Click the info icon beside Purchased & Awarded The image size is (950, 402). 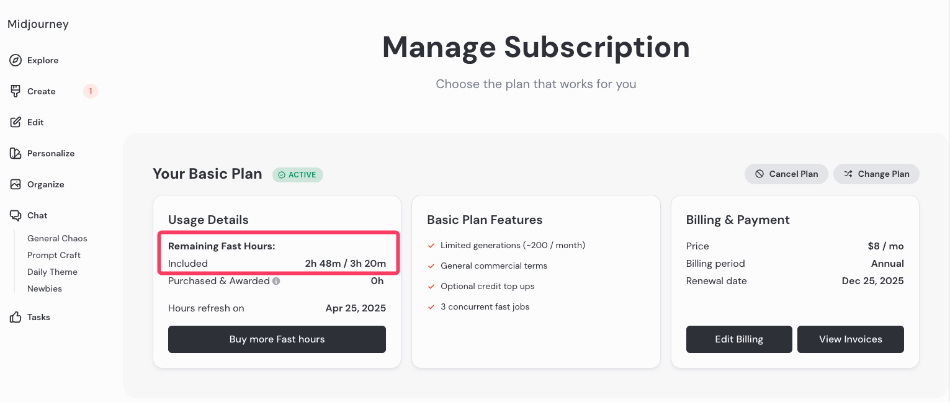(x=276, y=281)
